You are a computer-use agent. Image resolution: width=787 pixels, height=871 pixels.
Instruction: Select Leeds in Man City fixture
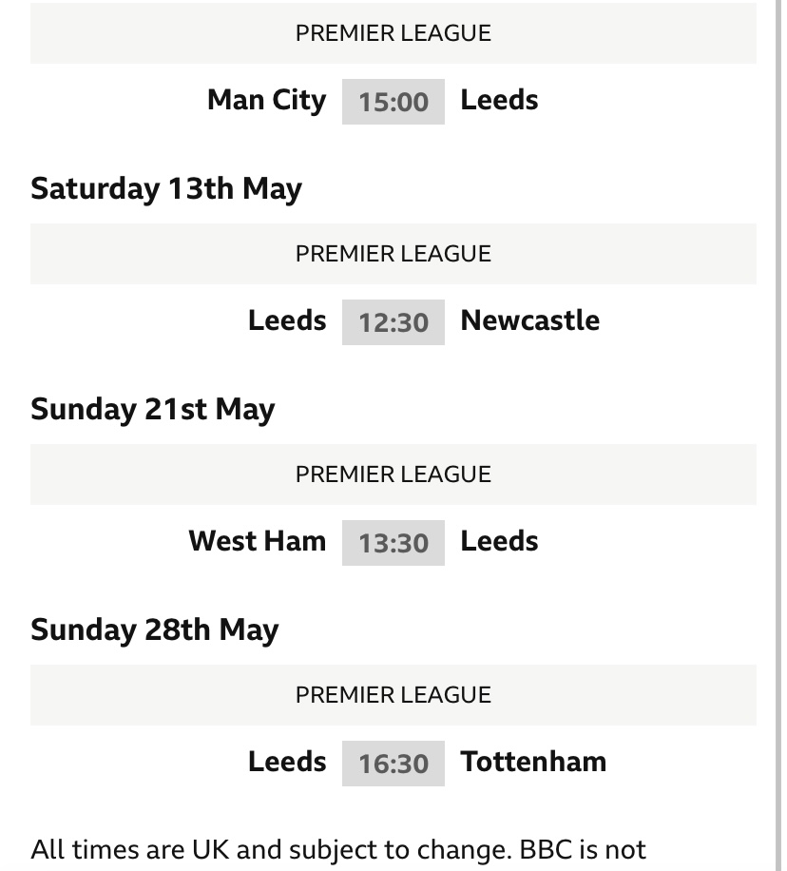499,100
